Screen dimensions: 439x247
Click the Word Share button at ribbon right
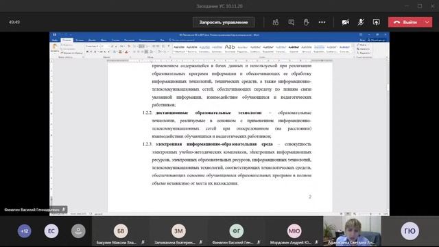377,40
